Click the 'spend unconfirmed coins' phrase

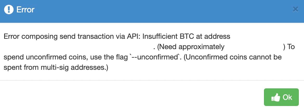pyautogui.click(x=42, y=57)
